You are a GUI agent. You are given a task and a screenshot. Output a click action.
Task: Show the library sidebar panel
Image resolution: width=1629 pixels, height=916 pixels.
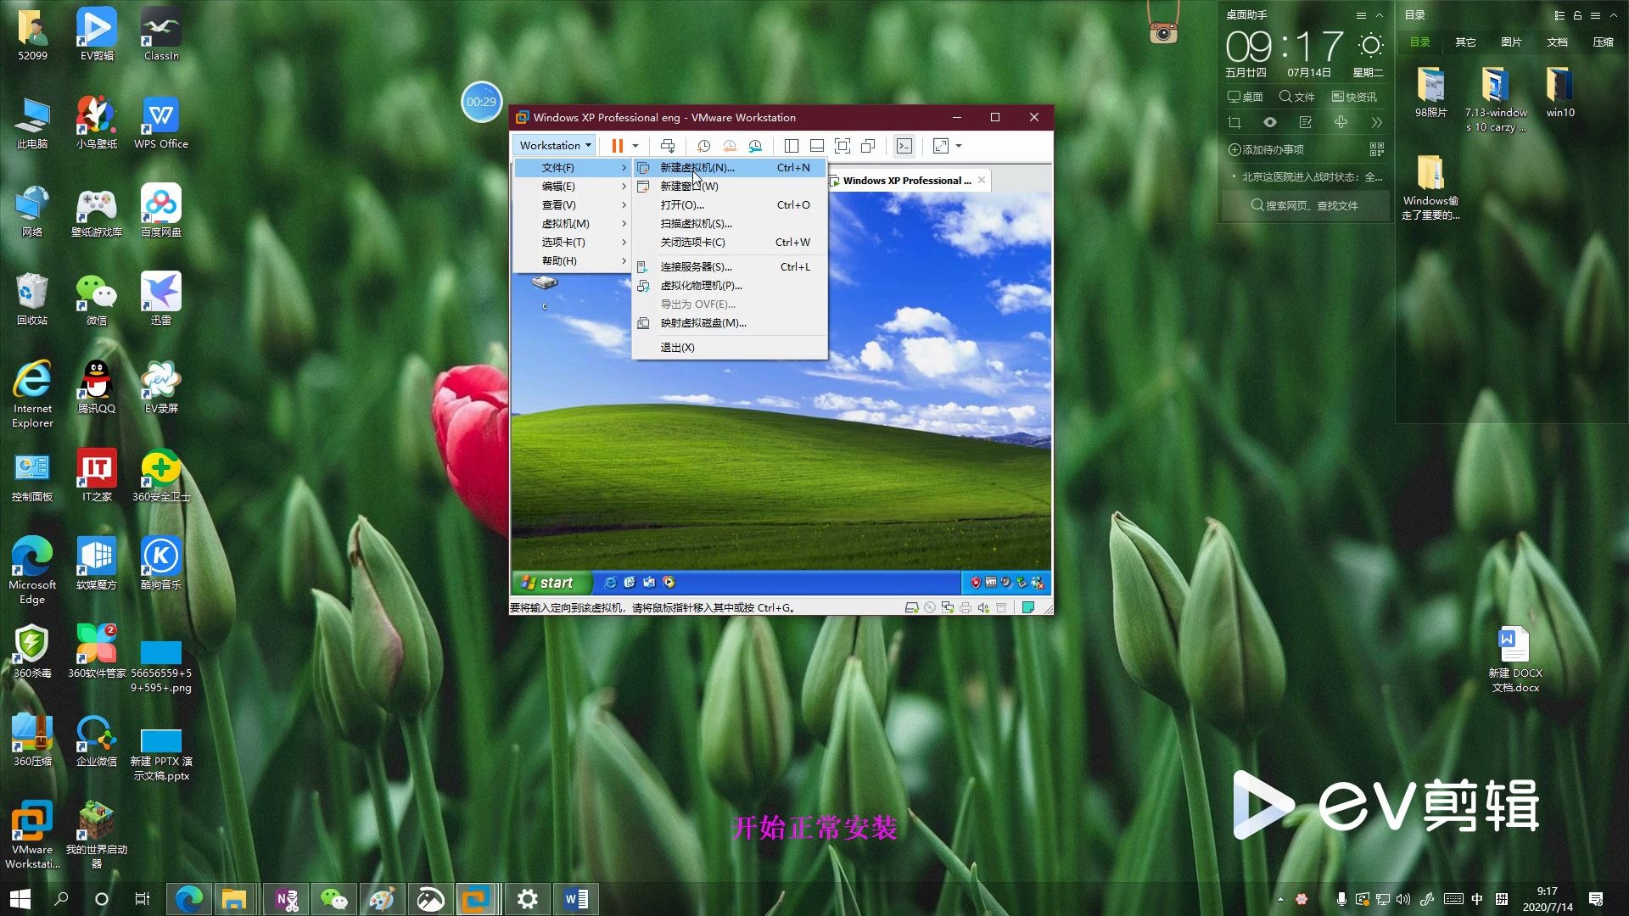point(792,146)
